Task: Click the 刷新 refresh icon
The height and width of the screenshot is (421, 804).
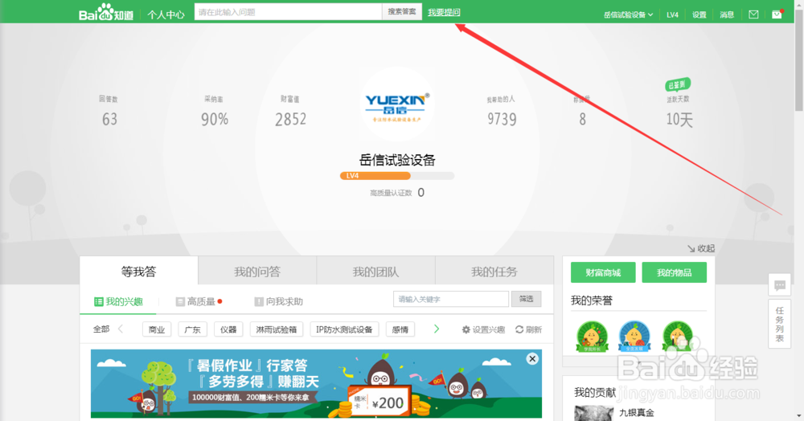Action: click(x=519, y=329)
